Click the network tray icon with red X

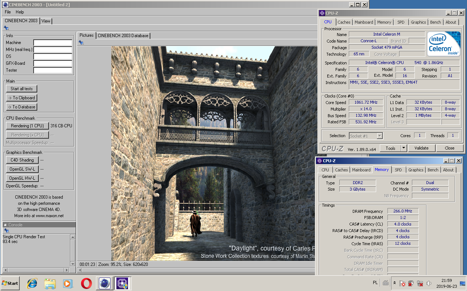click(420, 283)
